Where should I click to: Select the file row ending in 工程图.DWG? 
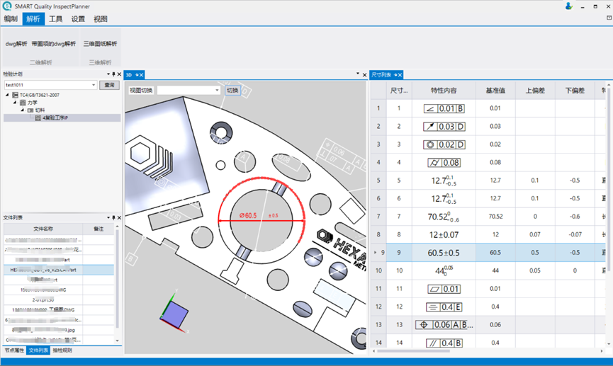pos(59,310)
